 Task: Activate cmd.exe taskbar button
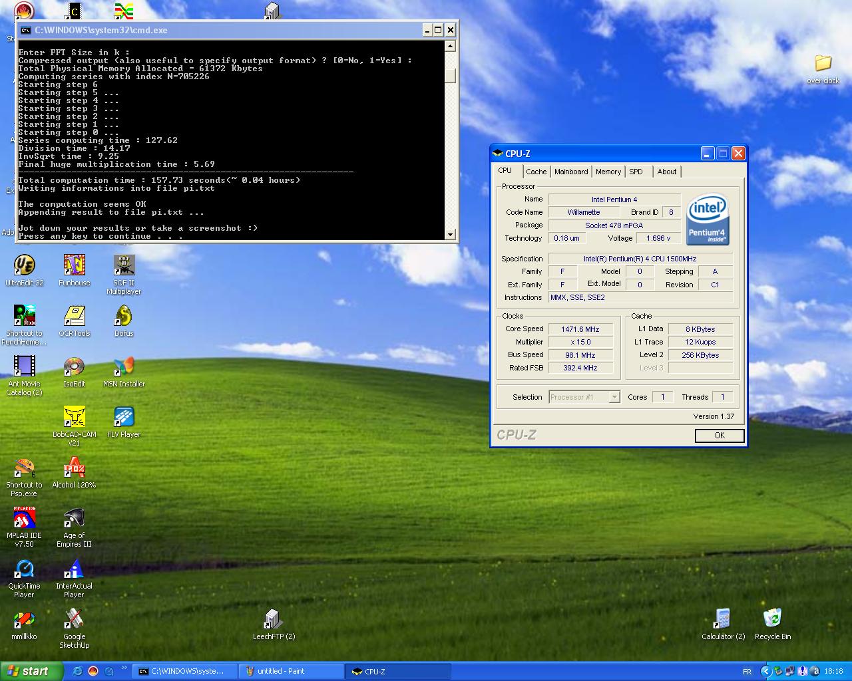pos(185,671)
